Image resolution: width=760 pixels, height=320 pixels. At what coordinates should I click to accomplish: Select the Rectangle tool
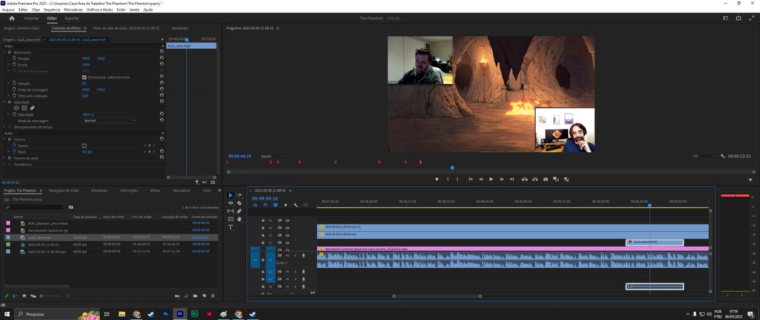tap(231, 219)
